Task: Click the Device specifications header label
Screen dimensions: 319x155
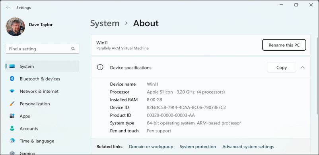Action: (x=130, y=67)
